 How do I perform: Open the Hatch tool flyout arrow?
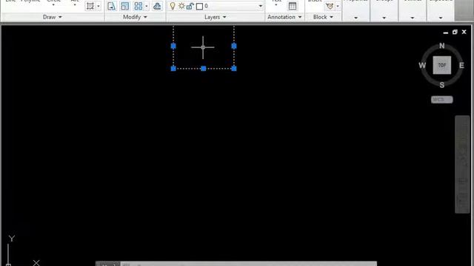point(99,6)
